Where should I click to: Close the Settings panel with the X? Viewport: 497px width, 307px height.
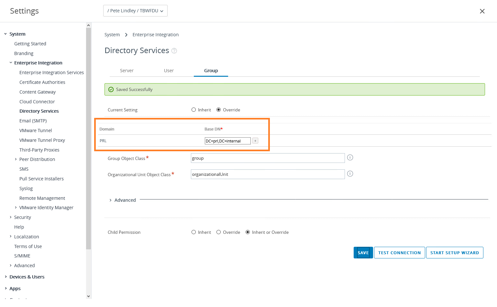pos(482,11)
